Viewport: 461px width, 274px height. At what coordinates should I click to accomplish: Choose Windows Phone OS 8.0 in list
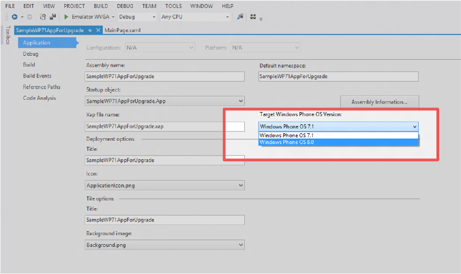[338, 142]
